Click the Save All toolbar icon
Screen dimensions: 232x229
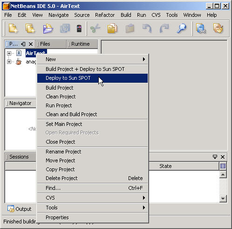coord(65,28)
